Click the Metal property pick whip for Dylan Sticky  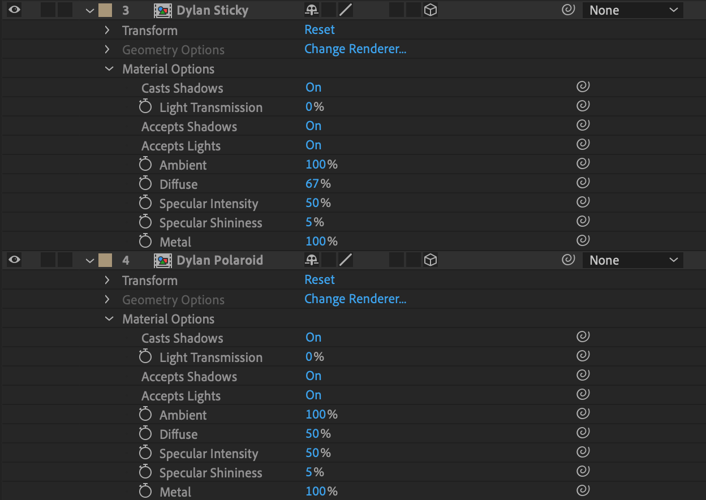click(x=583, y=240)
